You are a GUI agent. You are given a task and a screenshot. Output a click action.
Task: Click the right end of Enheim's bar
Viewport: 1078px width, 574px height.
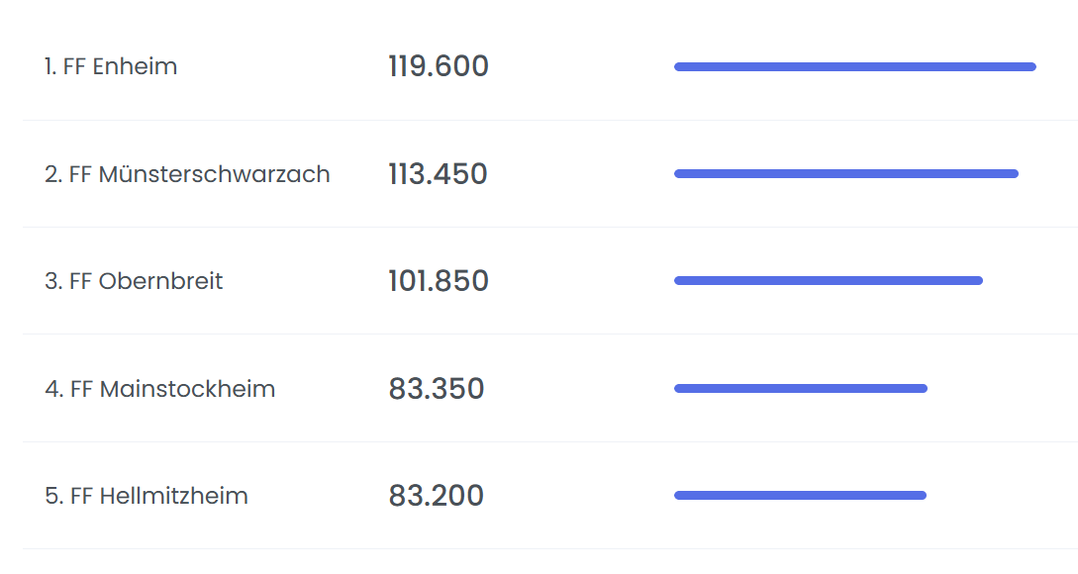click(1031, 67)
